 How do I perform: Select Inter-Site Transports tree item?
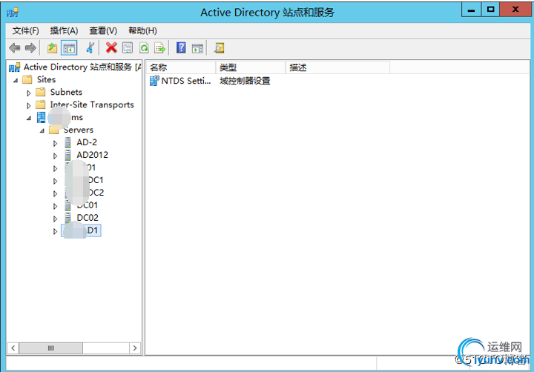pos(92,104)
